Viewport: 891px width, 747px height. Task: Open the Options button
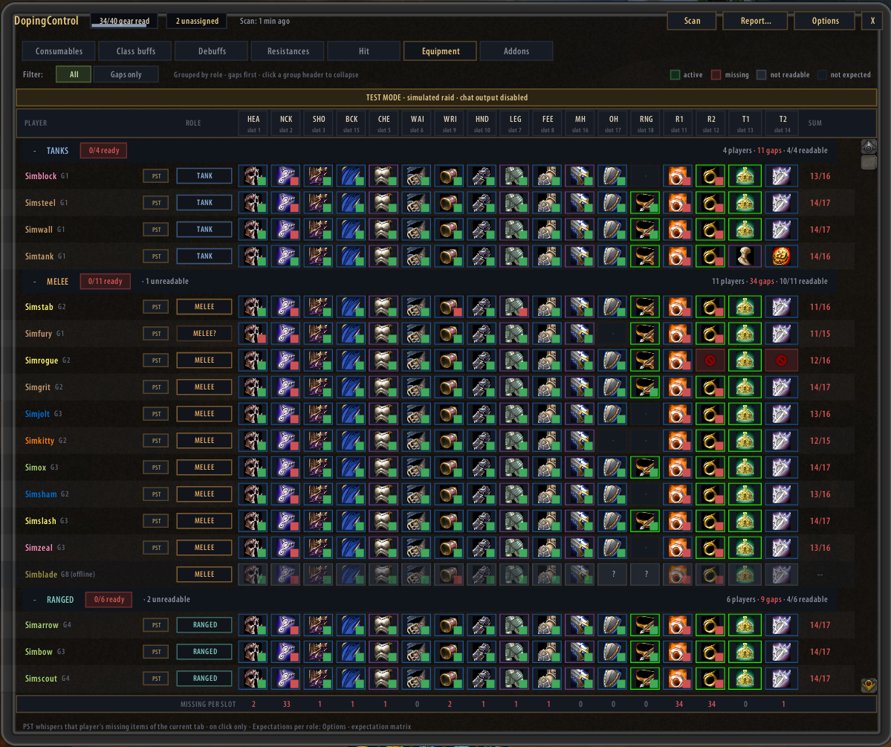pos(825,21)
